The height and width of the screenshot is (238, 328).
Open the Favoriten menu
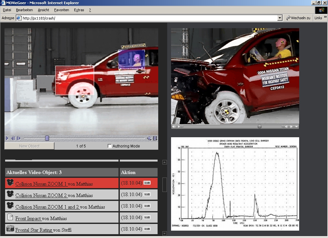click(x=61, y=10)
